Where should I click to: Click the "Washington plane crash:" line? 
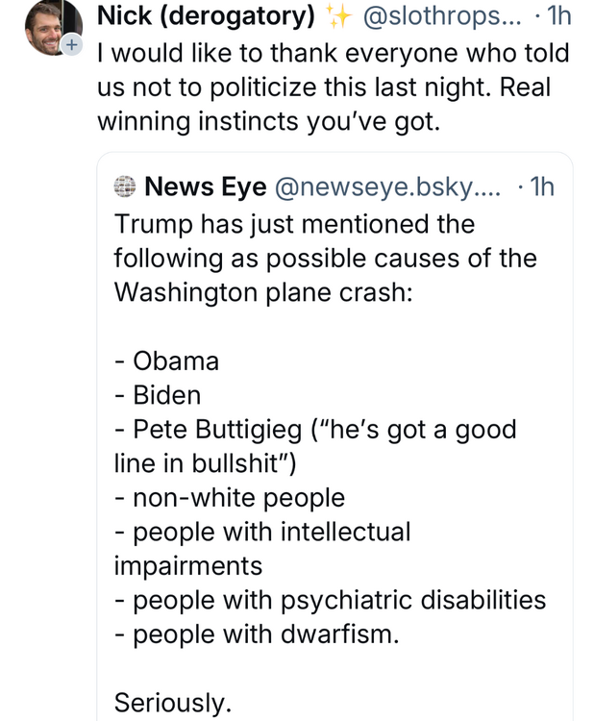[262, 293]
